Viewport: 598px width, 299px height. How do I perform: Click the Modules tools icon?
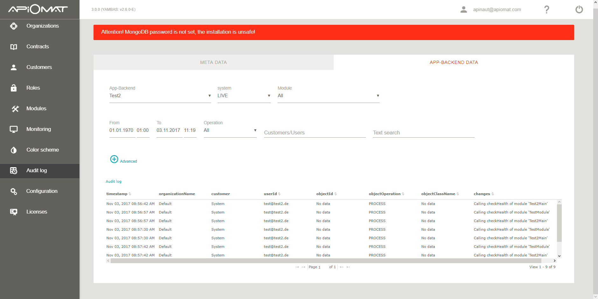pos(15,109)
